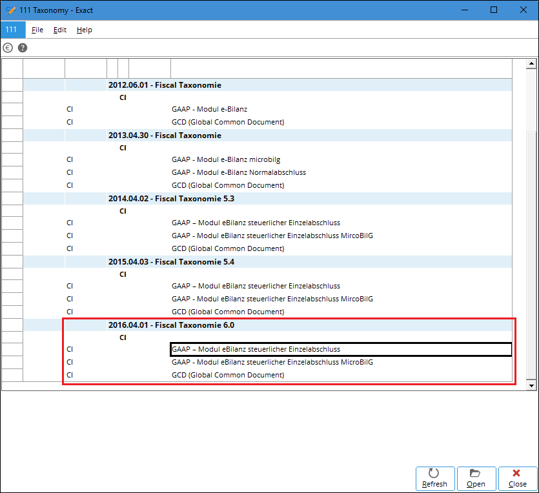The image size is (539, 493).
Task: Click the scrollbar up arrow
Action: (531, 63)
